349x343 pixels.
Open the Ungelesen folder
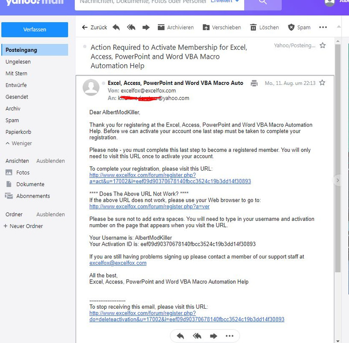18,62
